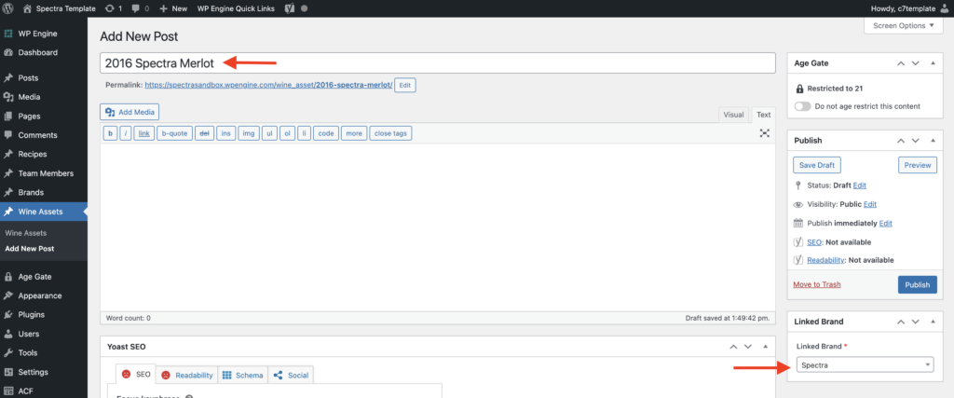The width and height of the screenshot is (954, 398).
Task: Open Team Members in the sidebar
Action: coord(44,173)
